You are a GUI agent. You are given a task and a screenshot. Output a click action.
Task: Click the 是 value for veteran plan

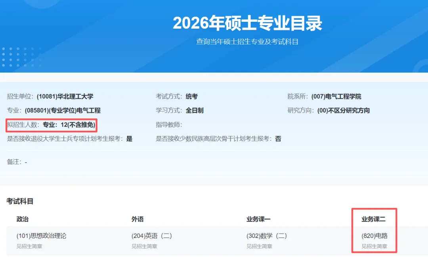[x=129, y=139]
